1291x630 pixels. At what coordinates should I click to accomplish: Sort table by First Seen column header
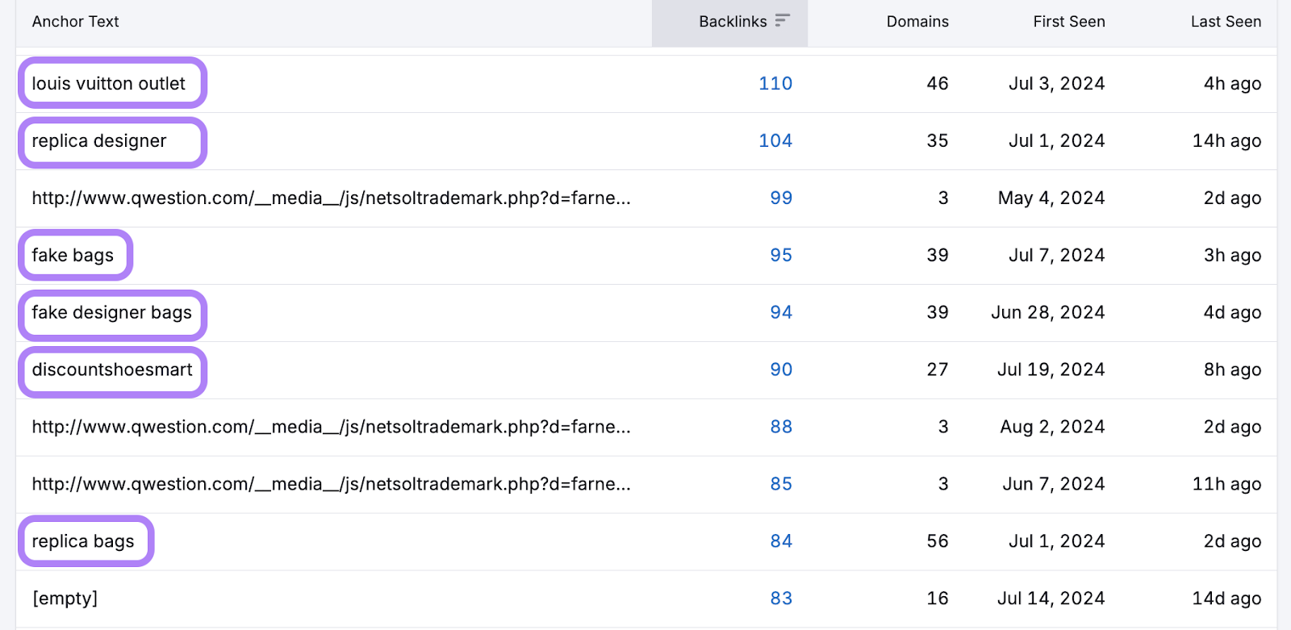click(1068, 22)
